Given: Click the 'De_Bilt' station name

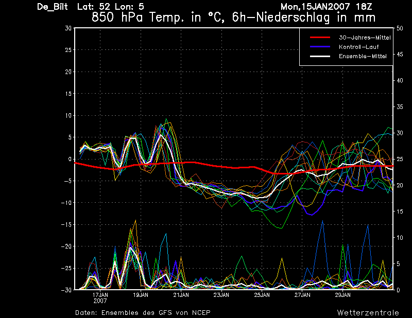Looking at the screenshot, I should pos(53,7).
